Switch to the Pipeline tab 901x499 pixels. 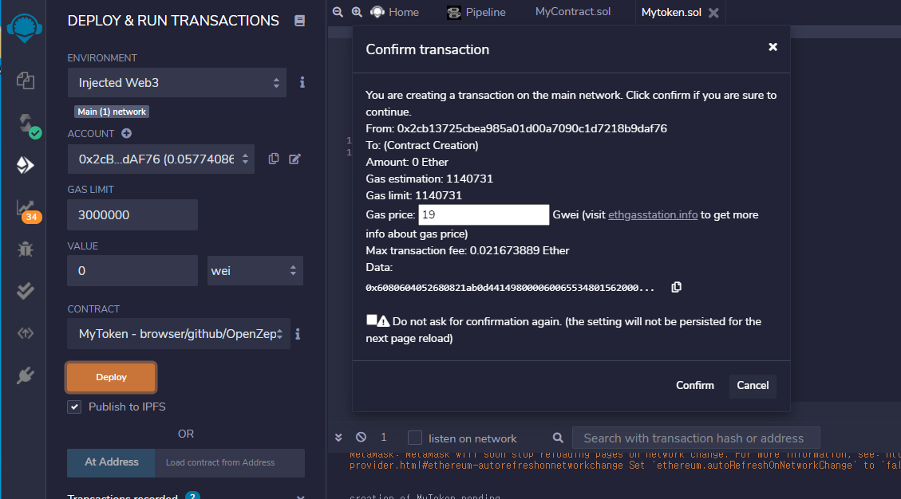pos(476,12)
